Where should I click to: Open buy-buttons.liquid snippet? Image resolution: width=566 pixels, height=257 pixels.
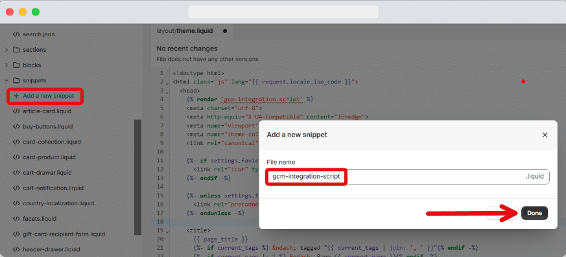47,126
